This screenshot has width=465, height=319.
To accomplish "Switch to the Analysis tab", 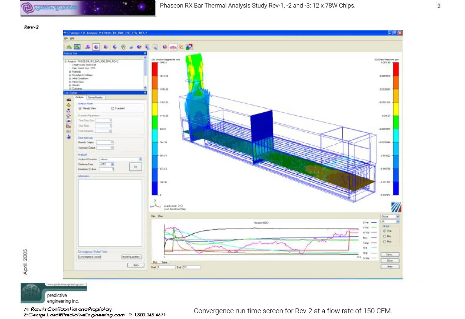I will click(x=80, y=97).
